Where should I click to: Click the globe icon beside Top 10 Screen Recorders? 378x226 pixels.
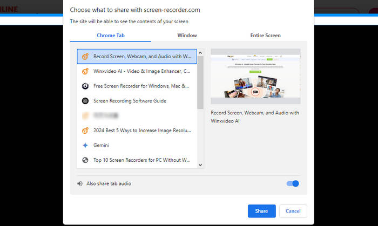tap(85, 160)
